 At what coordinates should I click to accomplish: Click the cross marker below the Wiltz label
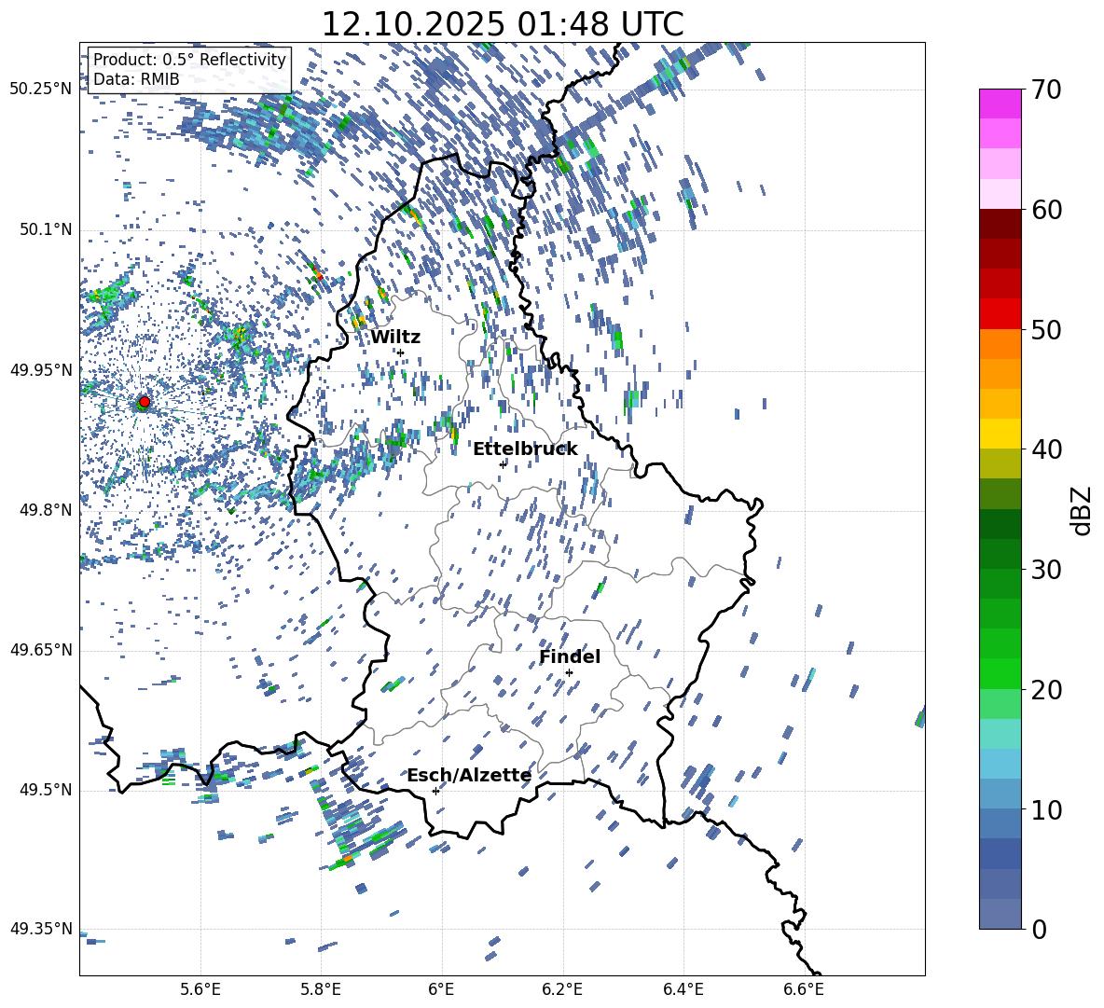(400, 352)
